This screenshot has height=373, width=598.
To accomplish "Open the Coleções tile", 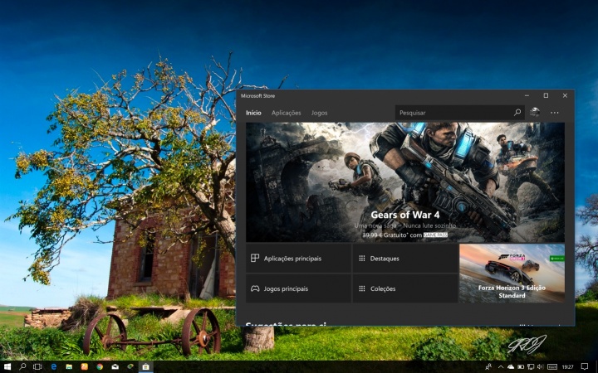I will coord(404,288).
